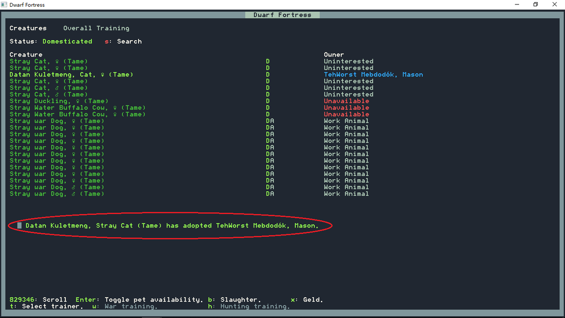The width and height of the screenshot is (565, 318).
Task: Click Toggle pet availability command
Action: coord(139,300)
